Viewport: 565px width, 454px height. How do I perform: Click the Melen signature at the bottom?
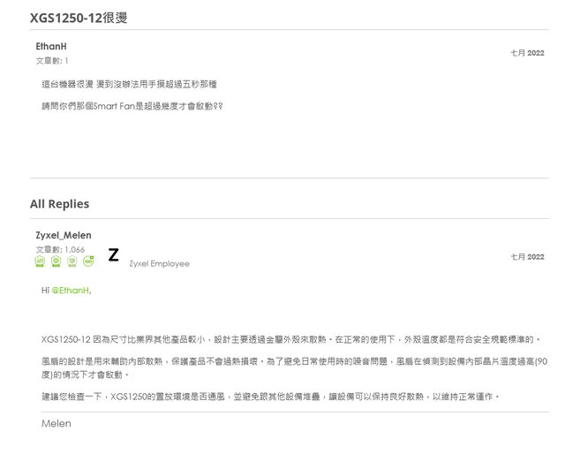[x=56, y=424]
